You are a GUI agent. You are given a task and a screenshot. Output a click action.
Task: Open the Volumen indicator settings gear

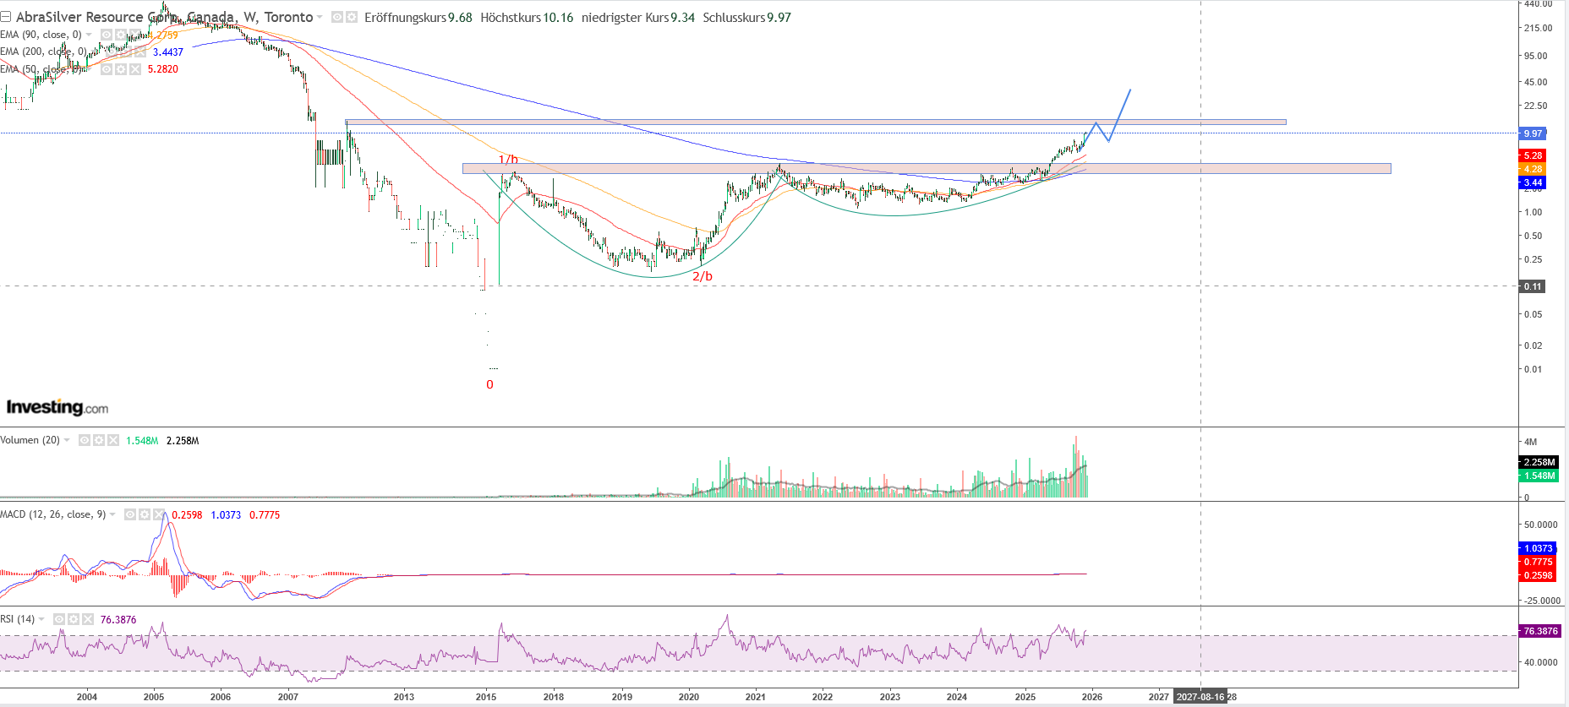point(99,440)
